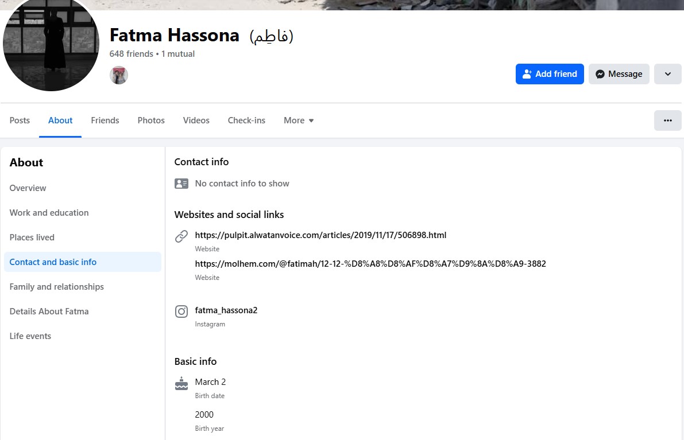Open the three-dot profile options menu
Viewport: 684px width, 440px height.
tap(667, 120)
